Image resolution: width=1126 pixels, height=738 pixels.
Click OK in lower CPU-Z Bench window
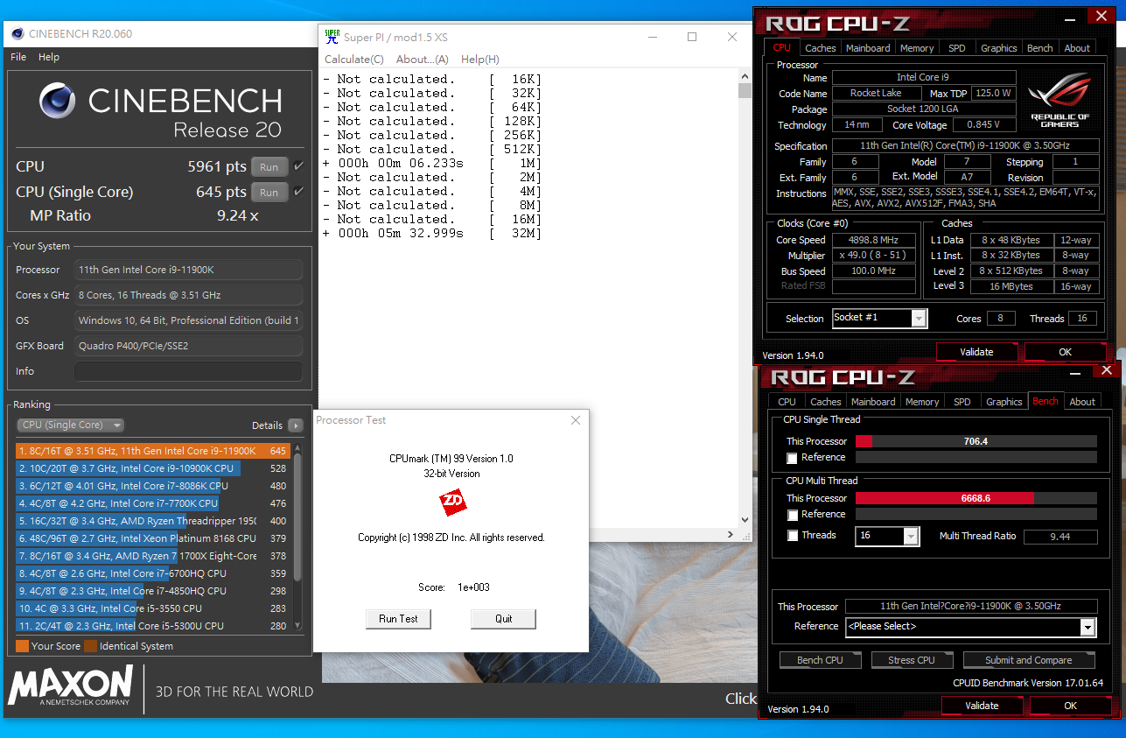coord(1071,706)
